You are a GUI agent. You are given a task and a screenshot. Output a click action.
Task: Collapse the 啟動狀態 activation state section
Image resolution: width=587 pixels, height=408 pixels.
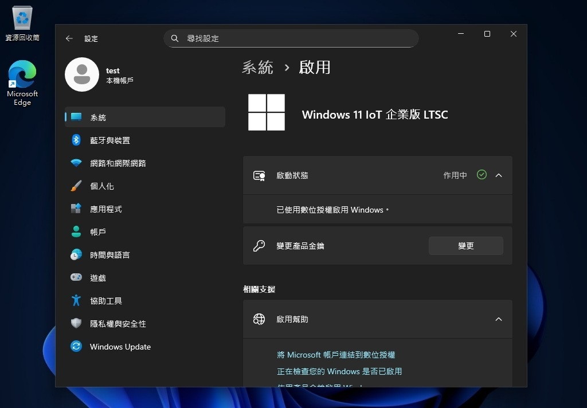498,175
